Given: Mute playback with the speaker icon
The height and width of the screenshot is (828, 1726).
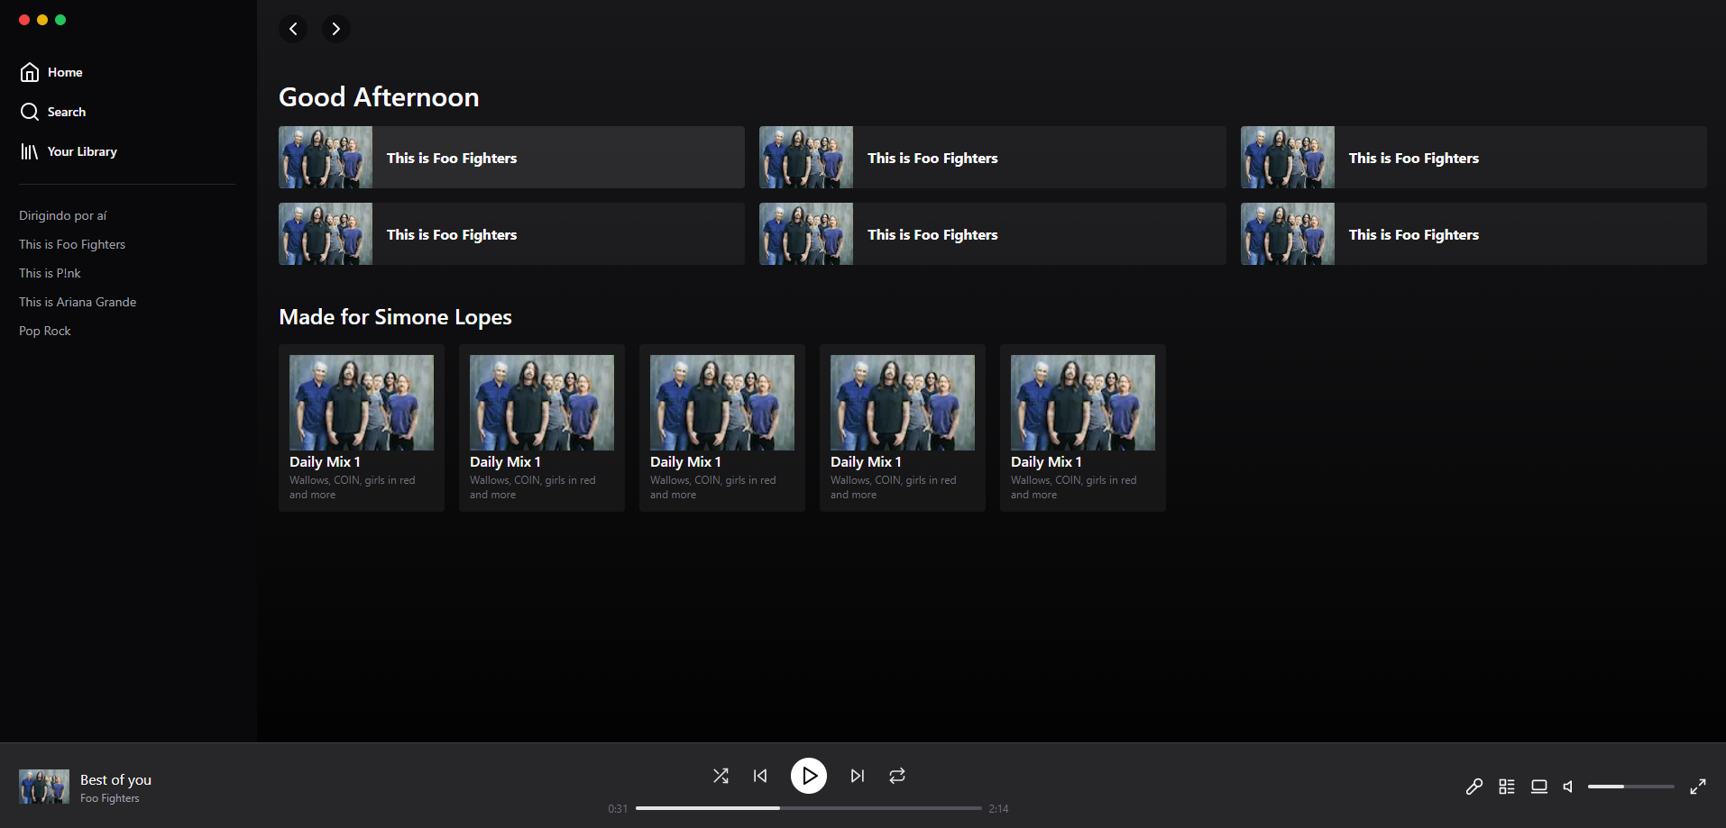Looking at the screenshot, I should tap(1567, 786).
